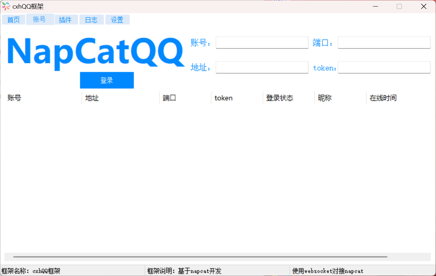Focus the 端口 input field
This screenshot has width=436, height=276.
[384, 43]
